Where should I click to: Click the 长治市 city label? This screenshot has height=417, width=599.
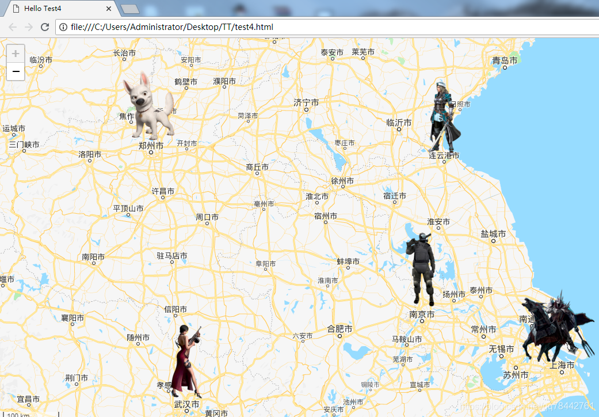pos(124,53)
